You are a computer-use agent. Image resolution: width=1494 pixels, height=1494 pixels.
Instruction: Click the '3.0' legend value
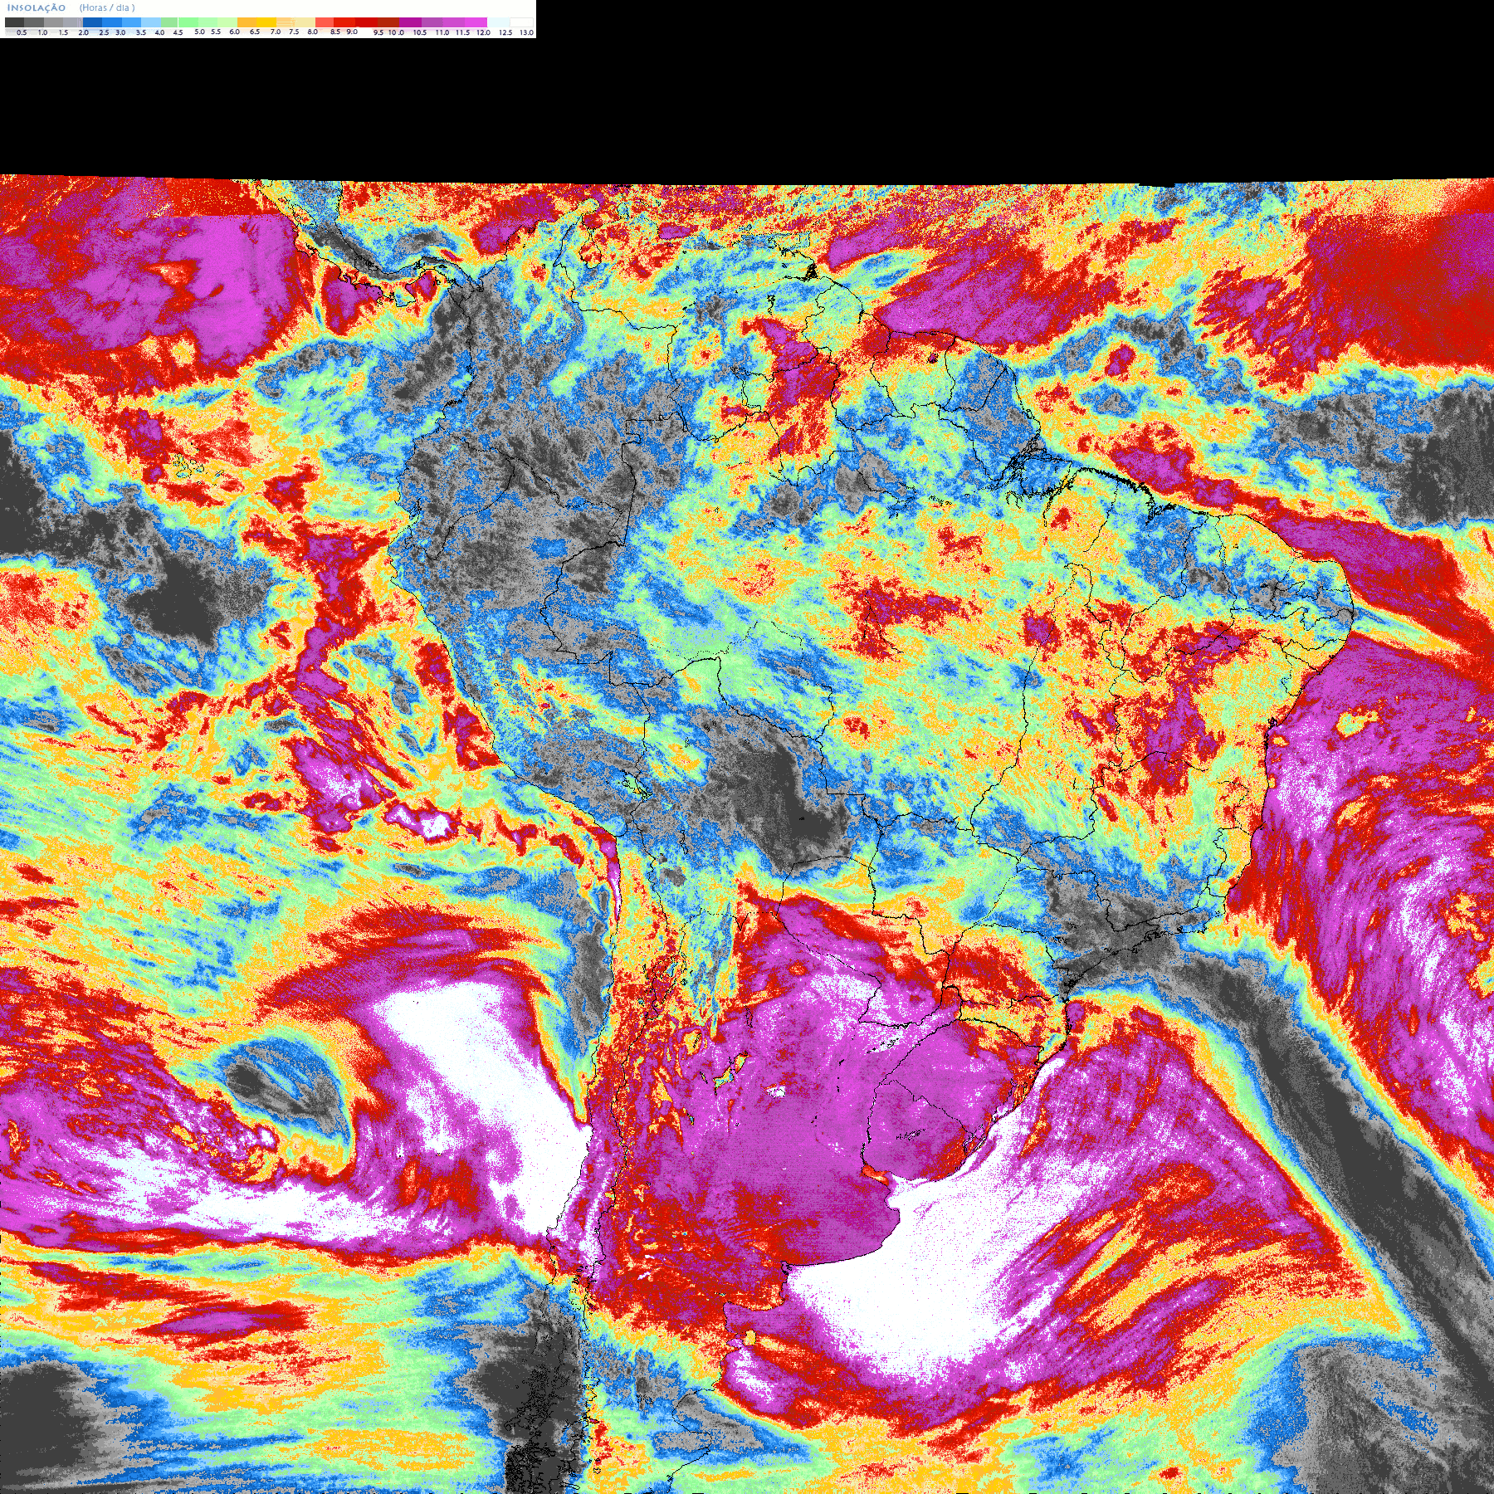point(120,32)
